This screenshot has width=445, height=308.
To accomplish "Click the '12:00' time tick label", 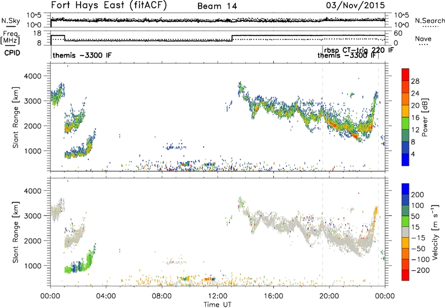I will click(x=217, y=296).
